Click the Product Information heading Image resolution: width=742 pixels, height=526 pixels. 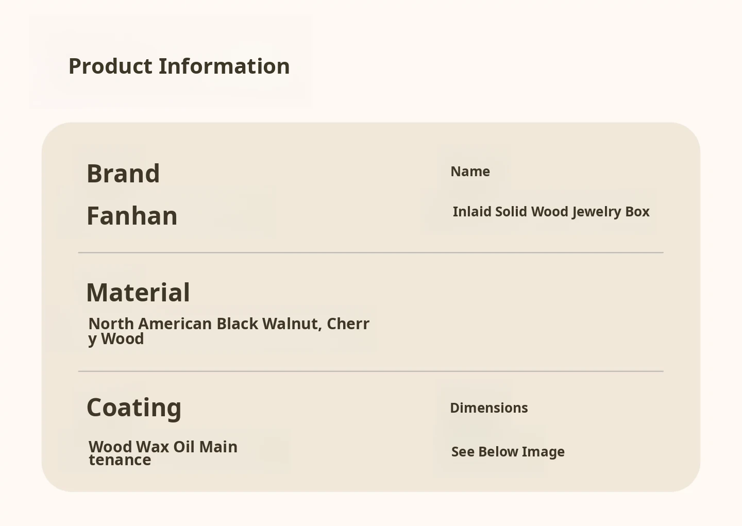pyautogui.click(x=179, y=66)
